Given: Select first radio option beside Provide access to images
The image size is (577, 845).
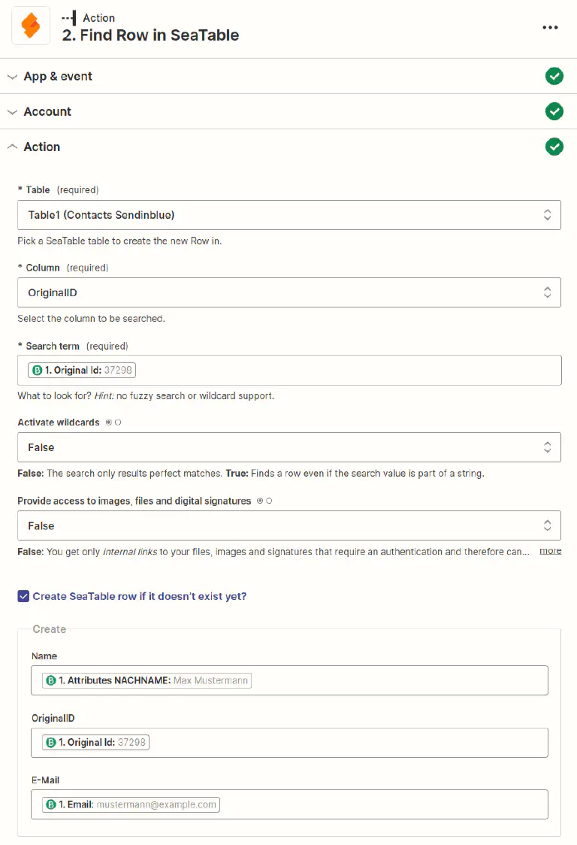Looking at the screenshot, I should pyautogui.click(x=260, y=501).
